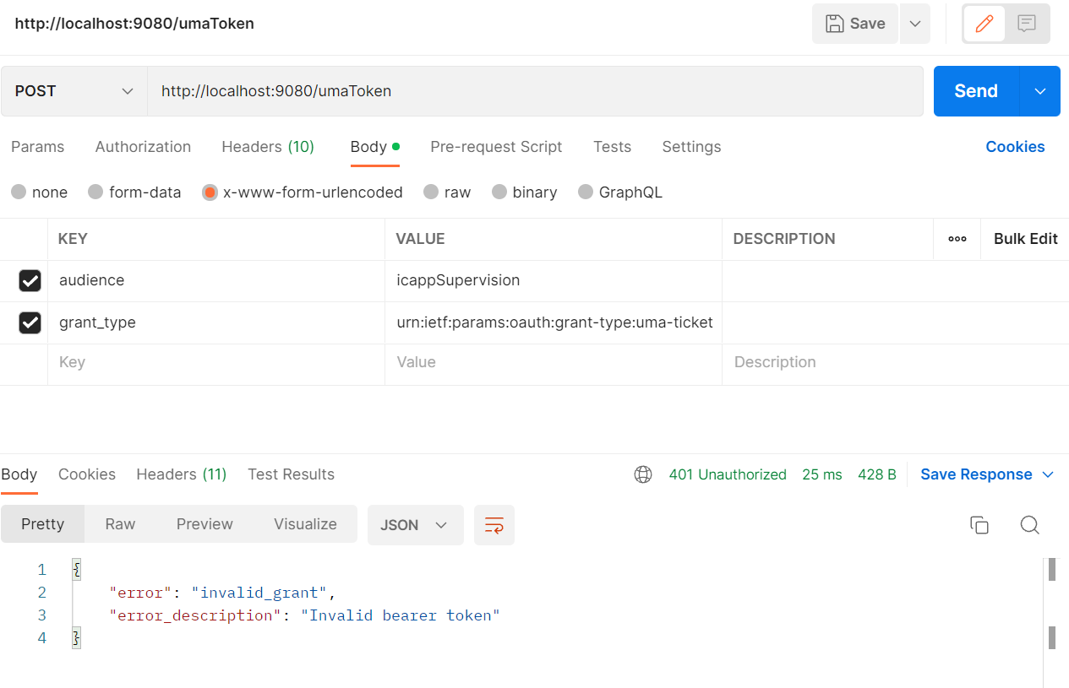
Task: Open the request Body tab
Action: point(374,147)
